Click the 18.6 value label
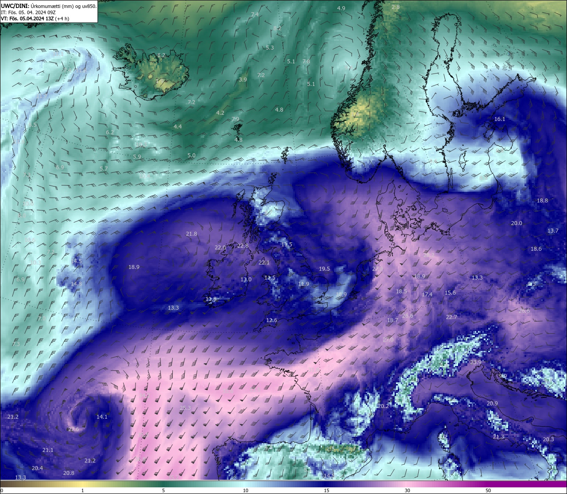567x494 pixels. [536, 249]
